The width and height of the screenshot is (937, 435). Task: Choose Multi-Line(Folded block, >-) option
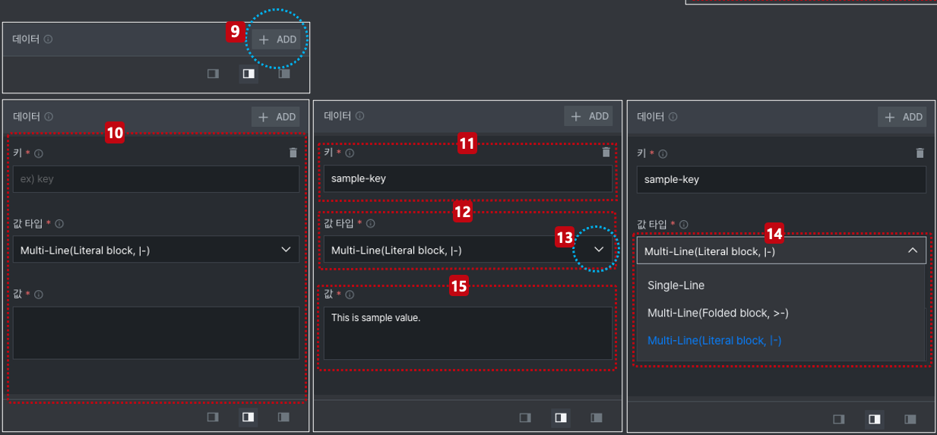point(780,313)
